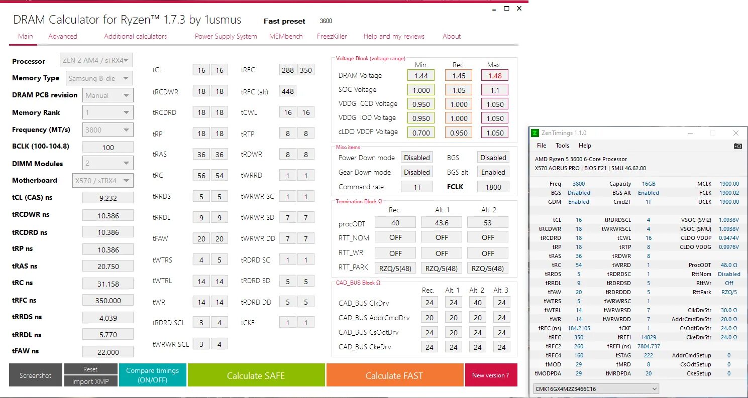Click ZenTimings ProcODT 48.0 Ω value
748x398 pixels.
[729, 265]
